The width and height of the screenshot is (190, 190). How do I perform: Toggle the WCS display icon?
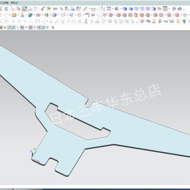(103, 9)
